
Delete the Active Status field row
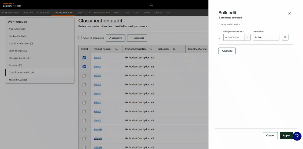pos(285,37)
